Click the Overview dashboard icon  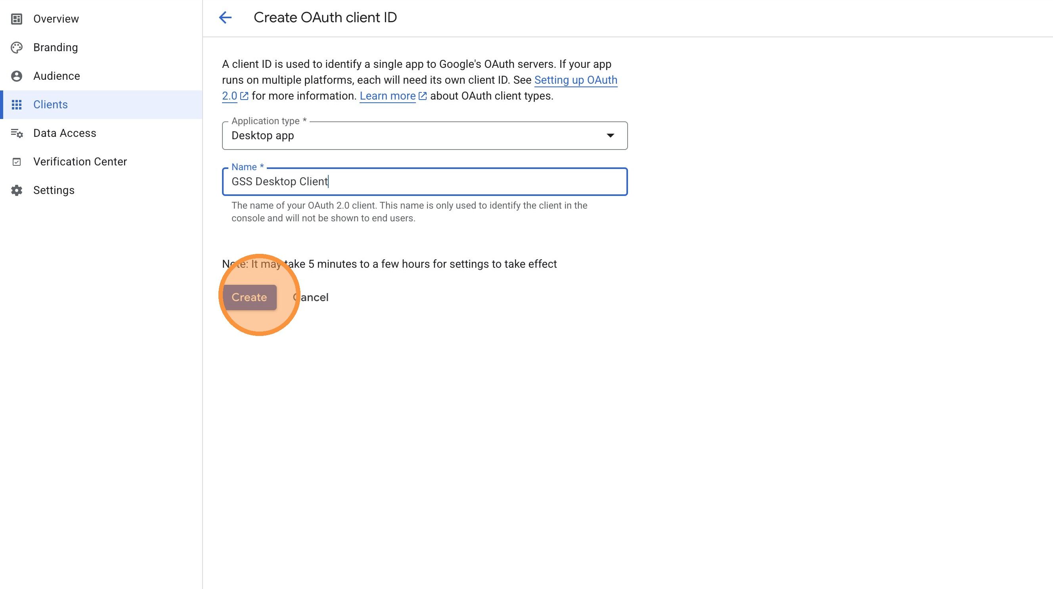click(x=17, y=18)
